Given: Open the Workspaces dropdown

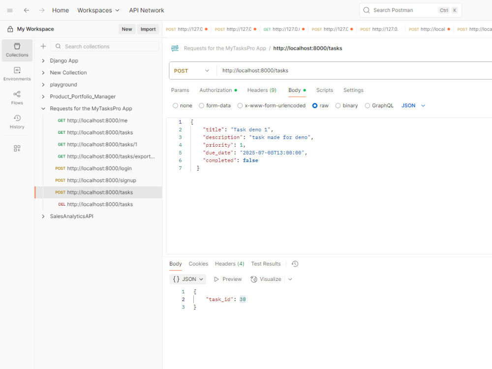Looking at the screenshot, I should coord(98,10).
